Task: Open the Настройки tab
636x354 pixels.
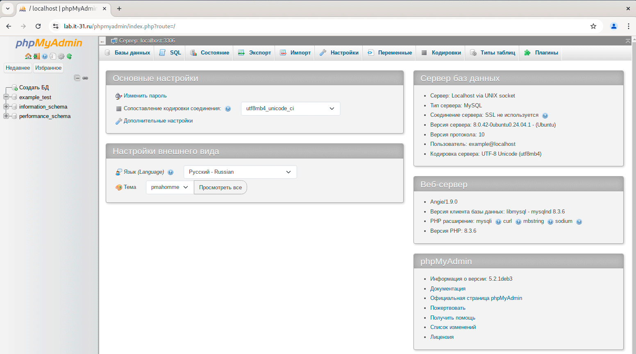Action: pos(339,53)
